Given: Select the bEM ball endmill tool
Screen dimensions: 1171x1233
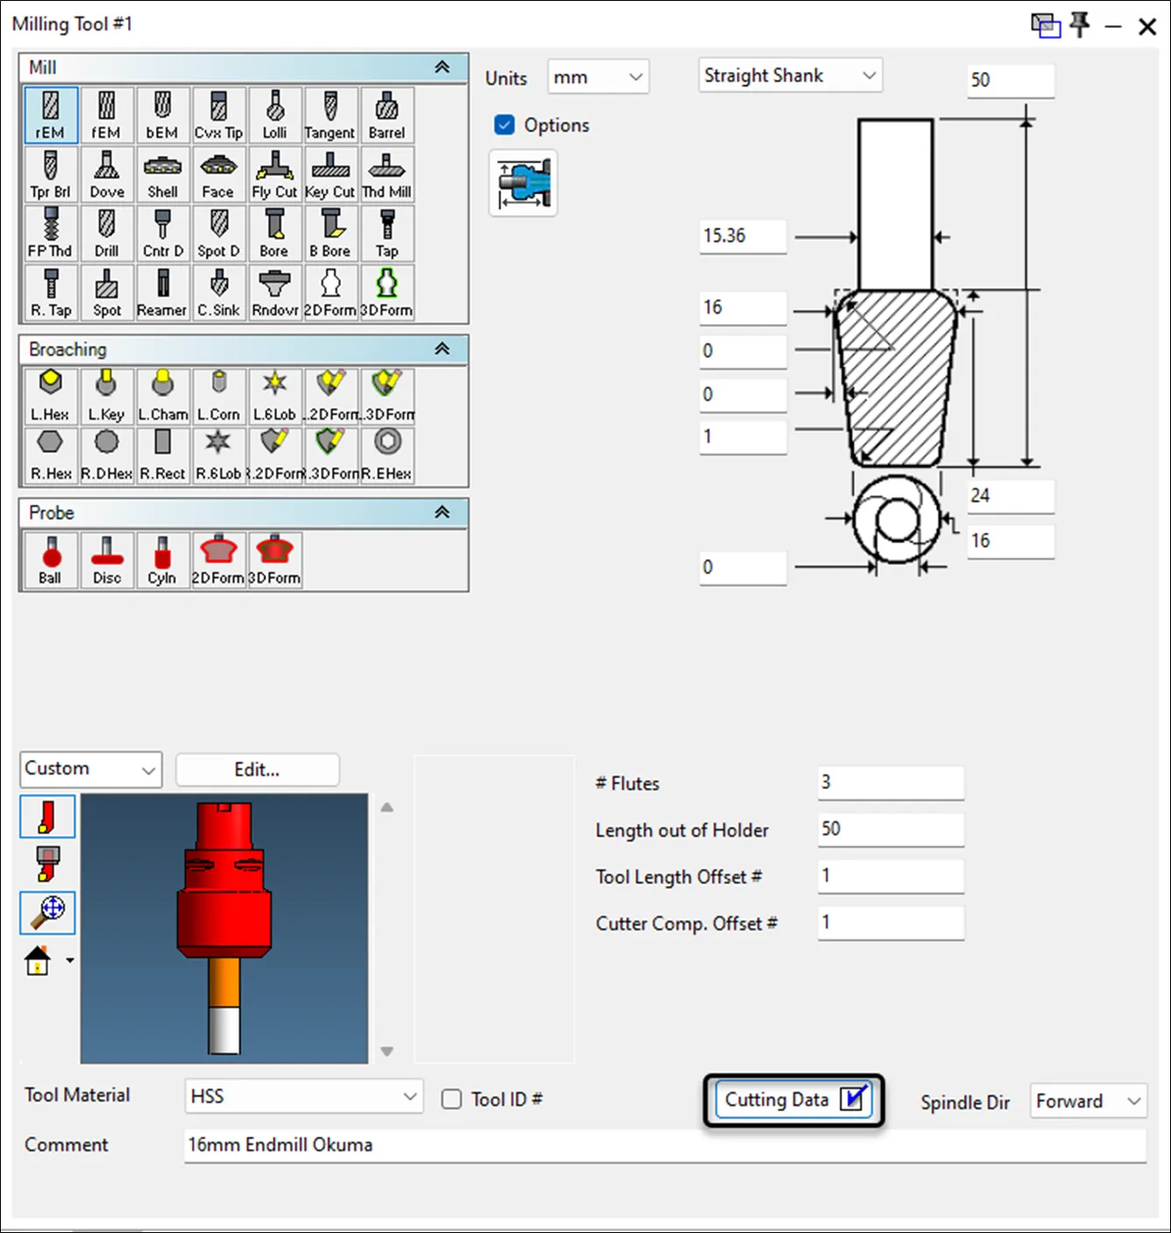Looking at the screenshot, I should point(162,115).
